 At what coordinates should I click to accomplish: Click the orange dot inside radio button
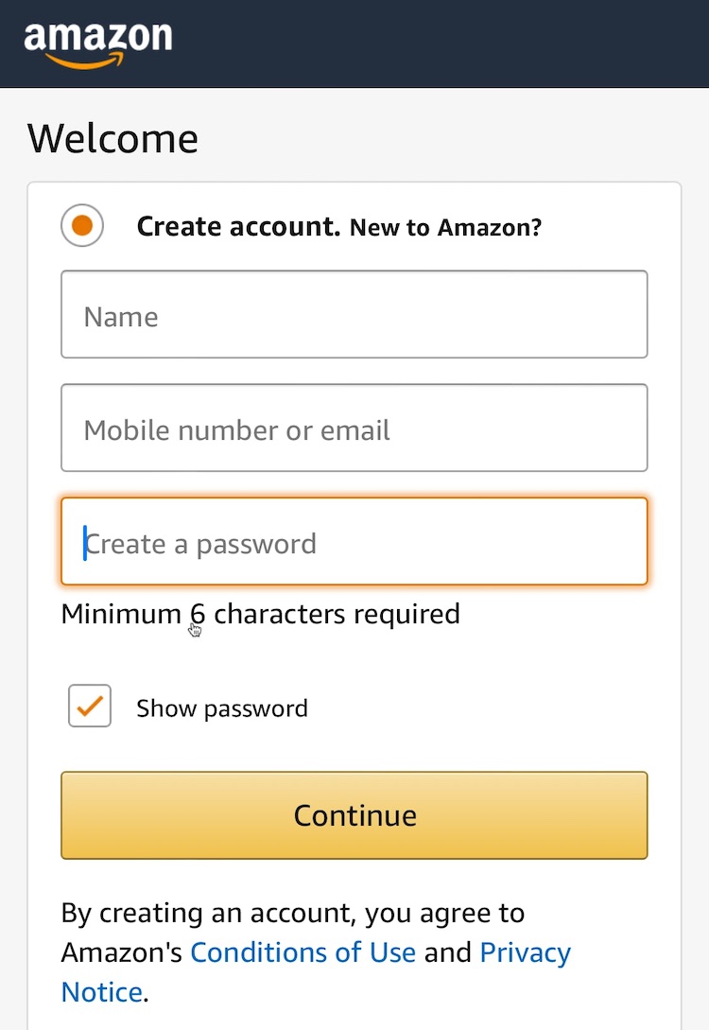[x=82, y=226]
